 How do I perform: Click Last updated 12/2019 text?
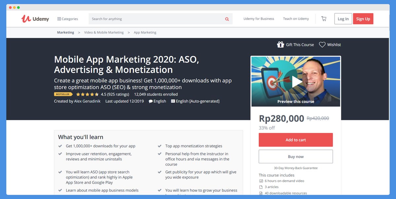124,101
